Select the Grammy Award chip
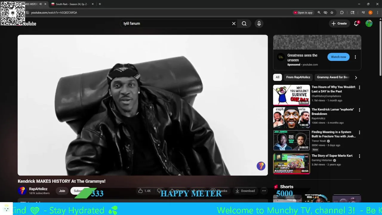Screen dimensions: 382x215 coord(332,77)
